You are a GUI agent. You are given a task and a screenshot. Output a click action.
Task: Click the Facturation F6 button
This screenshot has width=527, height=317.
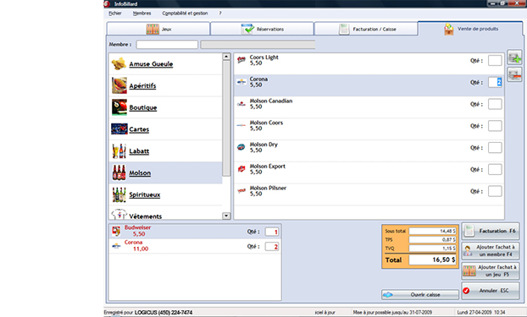tap(491, 231)
